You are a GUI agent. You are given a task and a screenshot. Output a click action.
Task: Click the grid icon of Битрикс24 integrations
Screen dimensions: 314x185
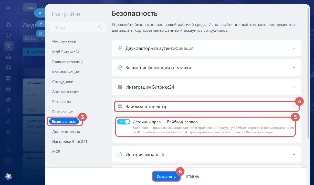coord(120,87)
